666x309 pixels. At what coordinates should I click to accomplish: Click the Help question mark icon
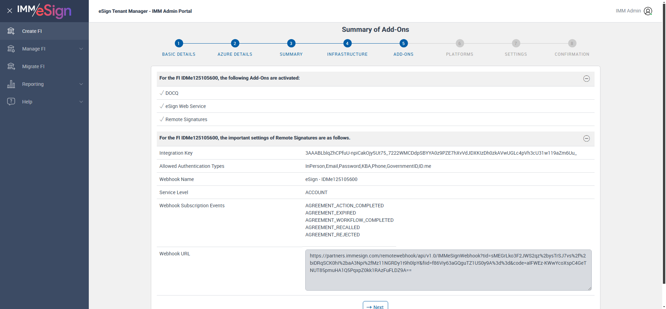click(11, 102)
